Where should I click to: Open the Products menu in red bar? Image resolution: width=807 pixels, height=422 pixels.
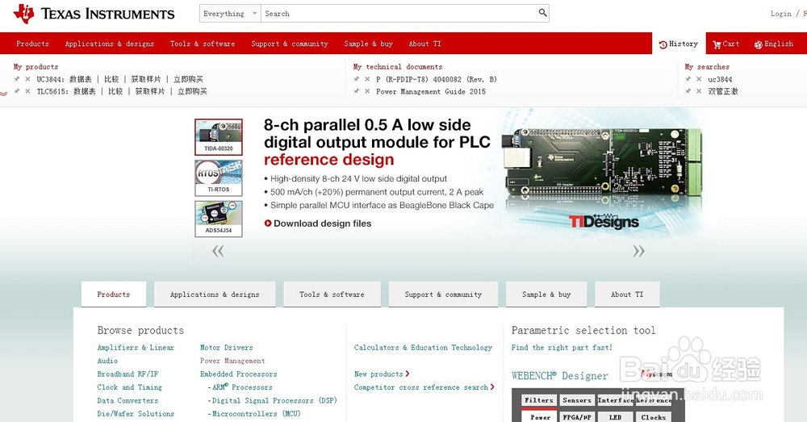tap(32, 44)
